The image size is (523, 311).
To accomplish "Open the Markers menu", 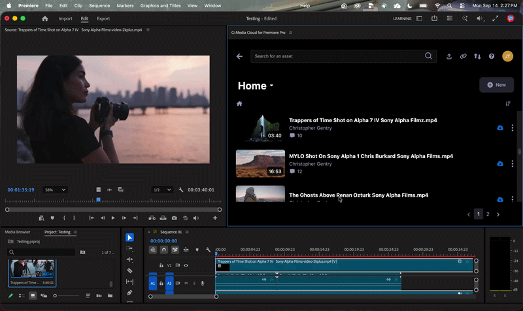I will point(125,6).
